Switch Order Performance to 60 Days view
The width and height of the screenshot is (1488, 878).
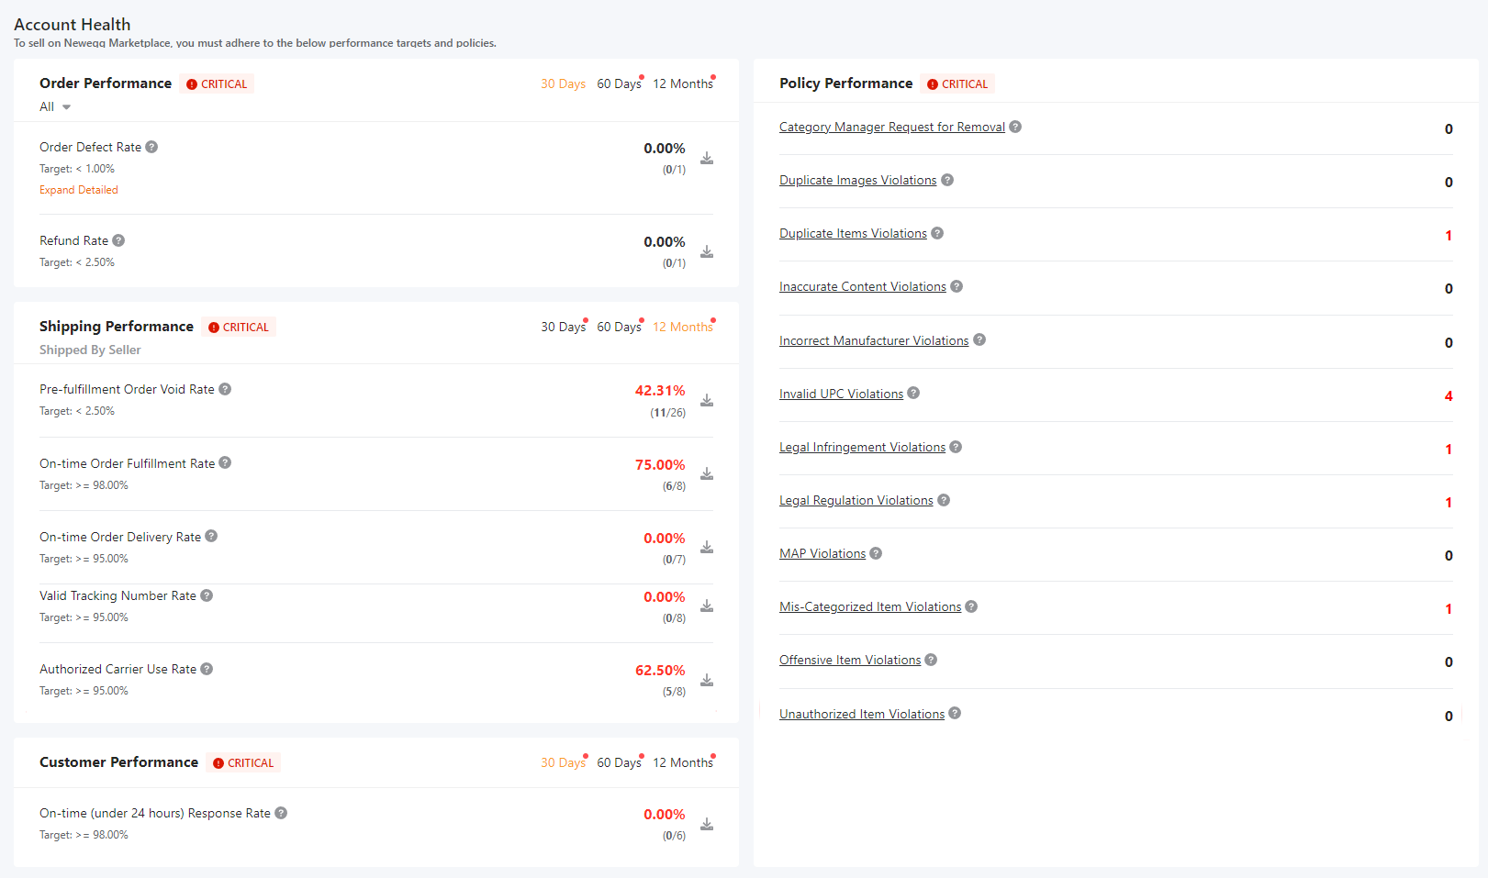pos(620,83)
